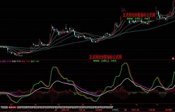Image resolution: width=175 pixels, height=112 pixels.
Task: Switch to the BOLL indicator tab
Action: coord(25,107)
